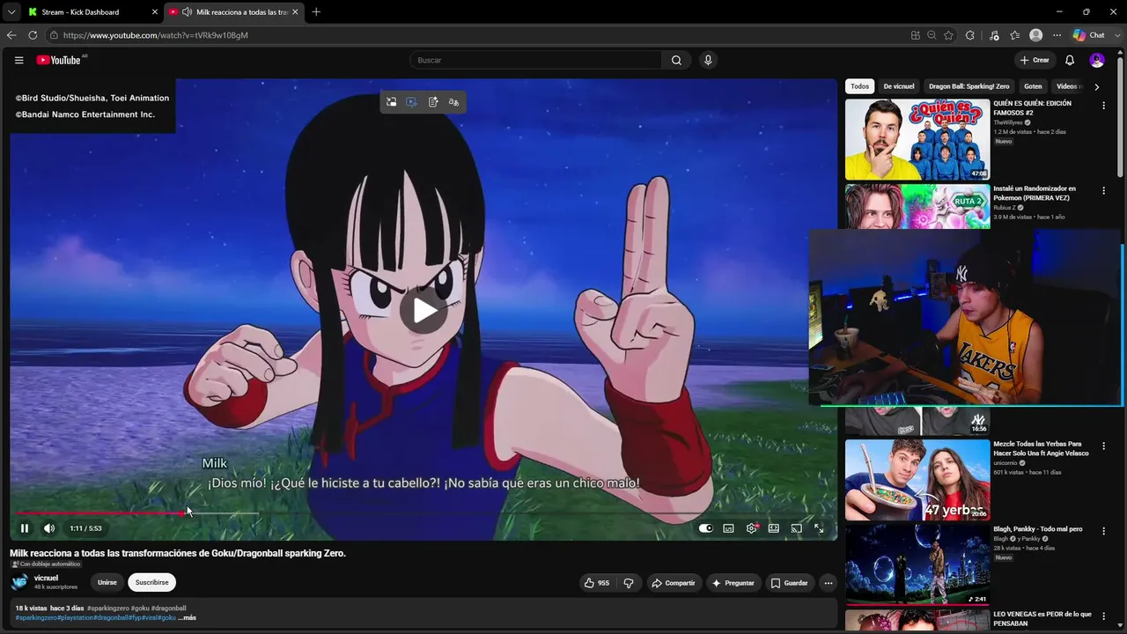Toggle autoplay switch in the player
This screenshot has height=634, width=1127.
click(x=705, y=528)
